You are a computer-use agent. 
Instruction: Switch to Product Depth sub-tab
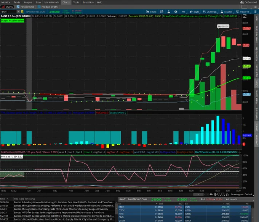pos(48,7)
